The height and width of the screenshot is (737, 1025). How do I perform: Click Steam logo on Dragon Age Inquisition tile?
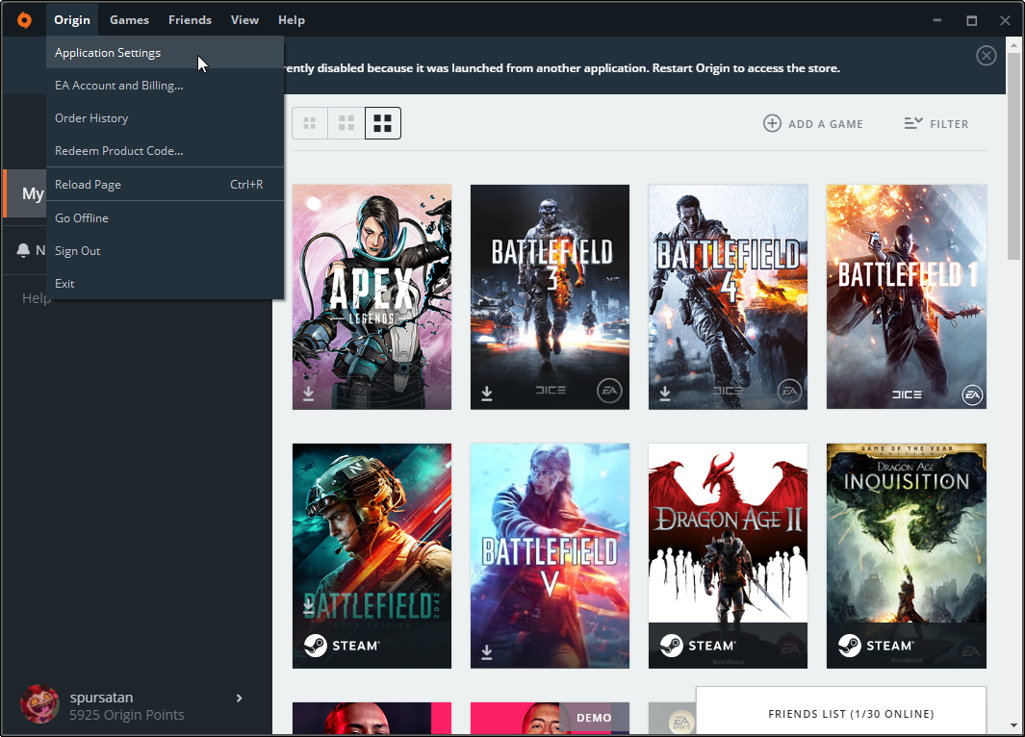[x=850, y=646]
